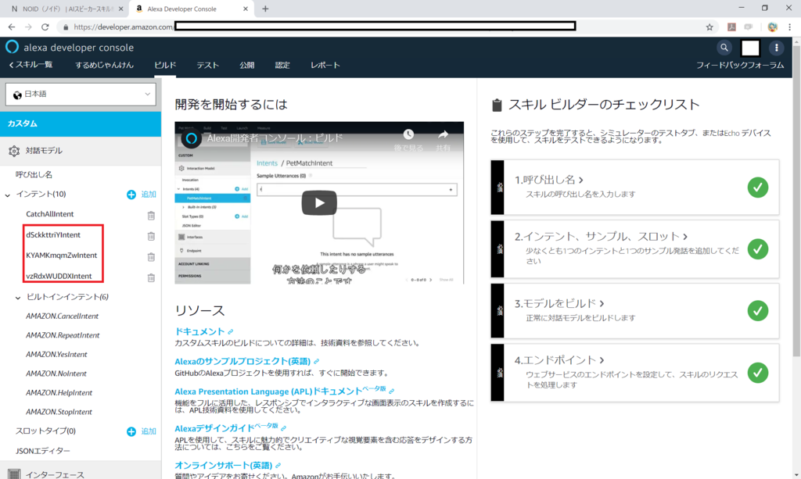801x479 pixels.
Task: Click the globe icon in language selector
Action: [x=17, y=95]
